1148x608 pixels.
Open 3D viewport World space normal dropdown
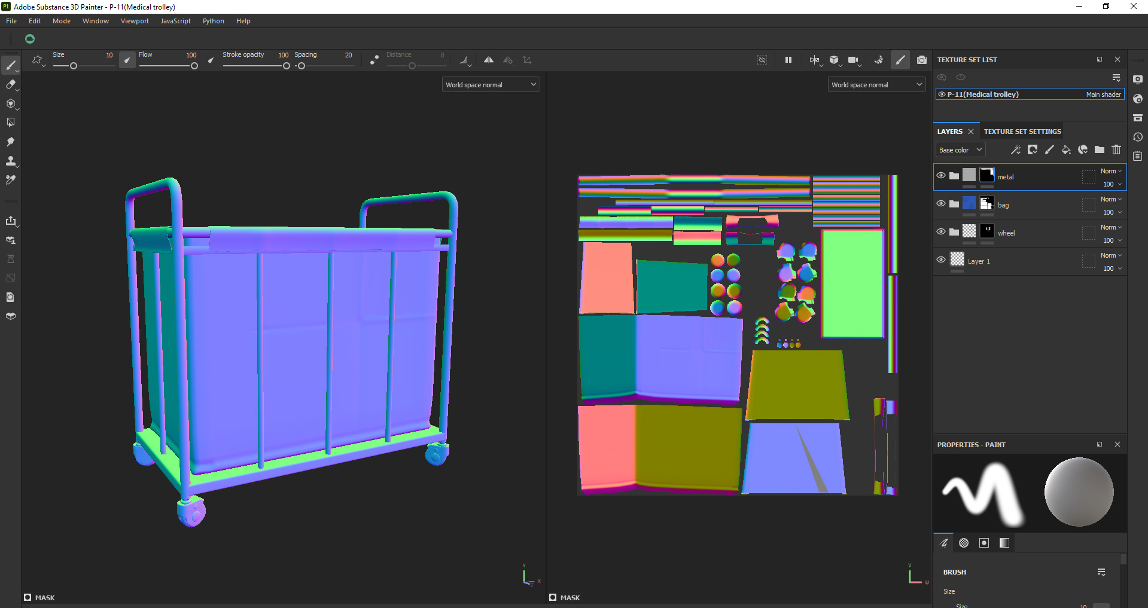[x=491, y=85]
